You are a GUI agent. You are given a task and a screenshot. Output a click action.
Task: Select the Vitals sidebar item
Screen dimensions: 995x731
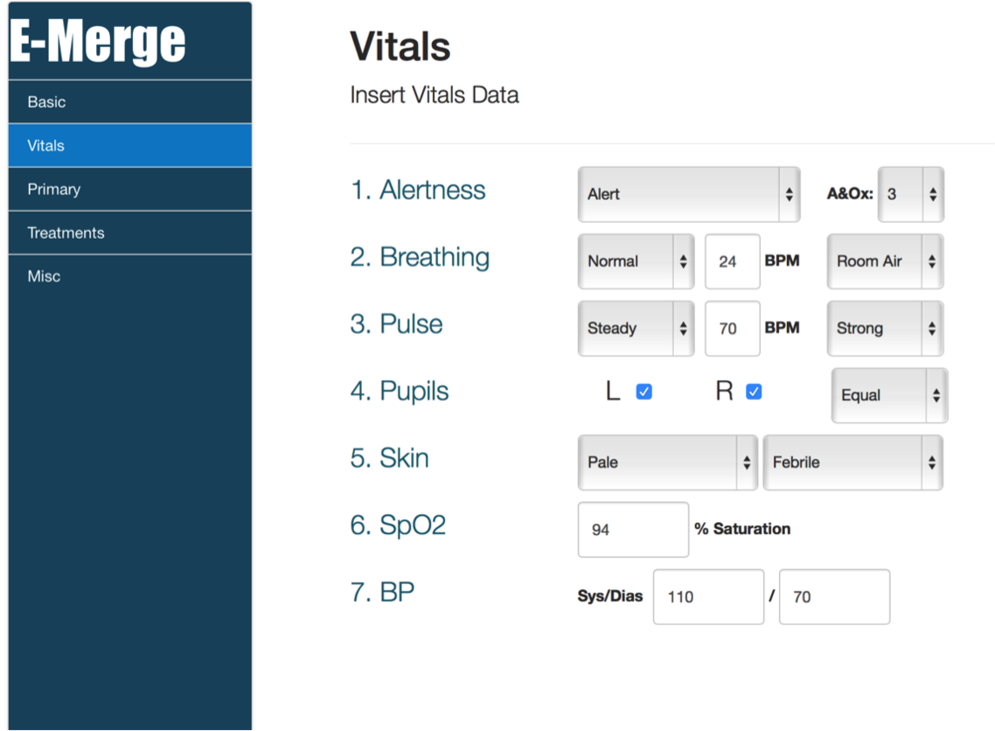coord(130,145)
